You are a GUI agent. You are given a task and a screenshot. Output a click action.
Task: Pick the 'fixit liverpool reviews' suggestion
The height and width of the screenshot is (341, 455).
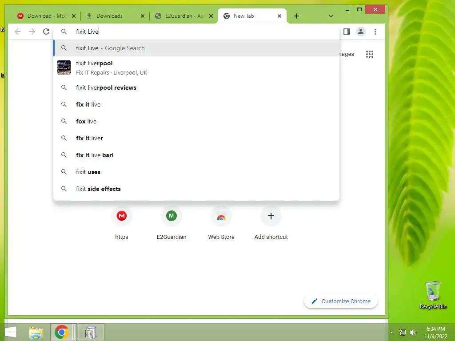(196, 87)
